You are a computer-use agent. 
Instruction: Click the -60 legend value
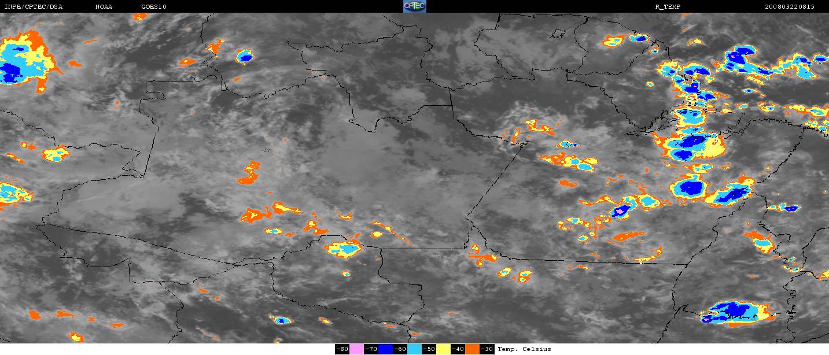click(400, 349)
